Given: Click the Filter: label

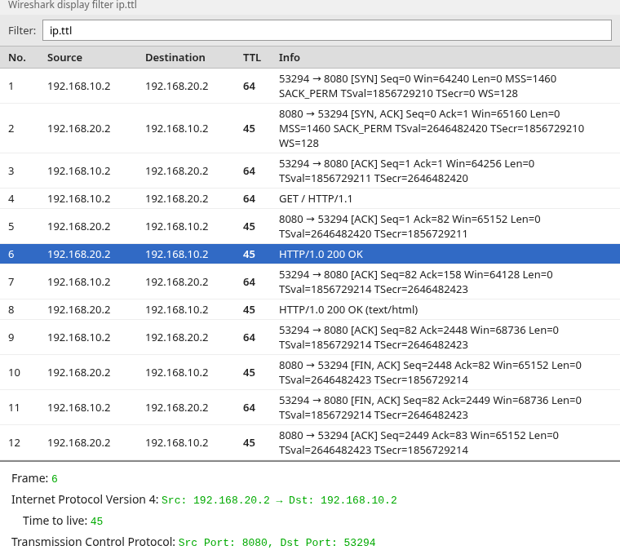Looking at the screenshot, I should (22, 30).
